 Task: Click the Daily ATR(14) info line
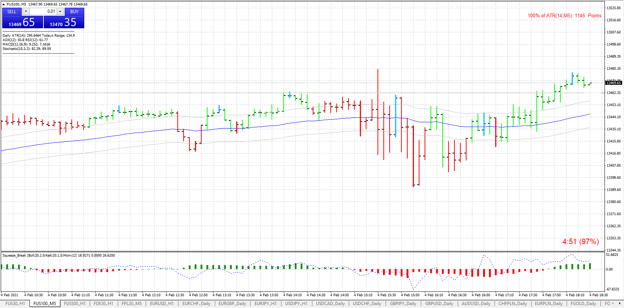[x=39, y=36]
